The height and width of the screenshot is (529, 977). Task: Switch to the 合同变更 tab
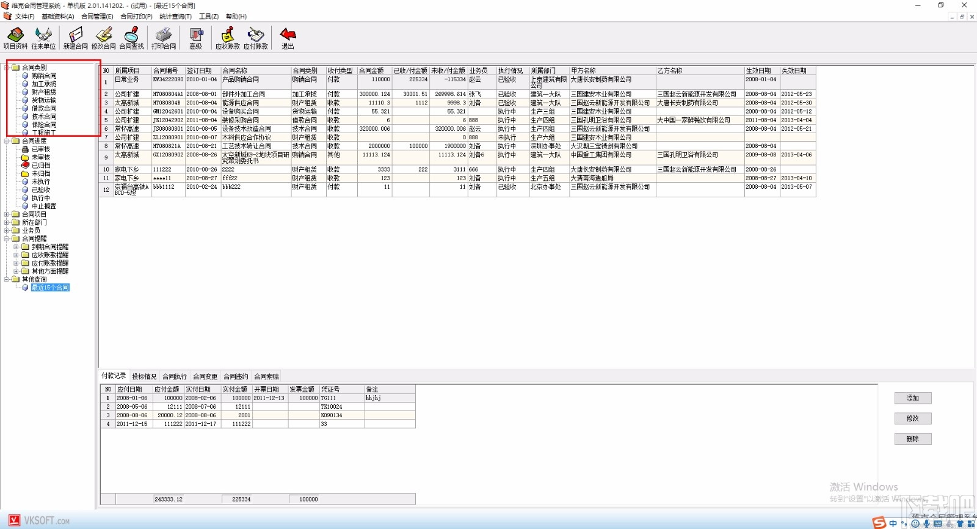pyautogui.click(x=205, y=377)
